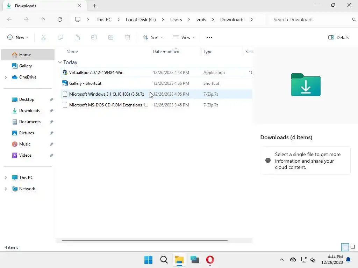
Task: Click the Rename icon
Action: click(94, 37)
